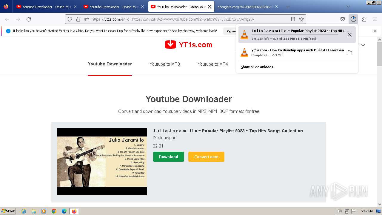The width and height of the screenshot is (382, 215).
Task: Open the Extensions puzzle icon
Action: (364, 19)
